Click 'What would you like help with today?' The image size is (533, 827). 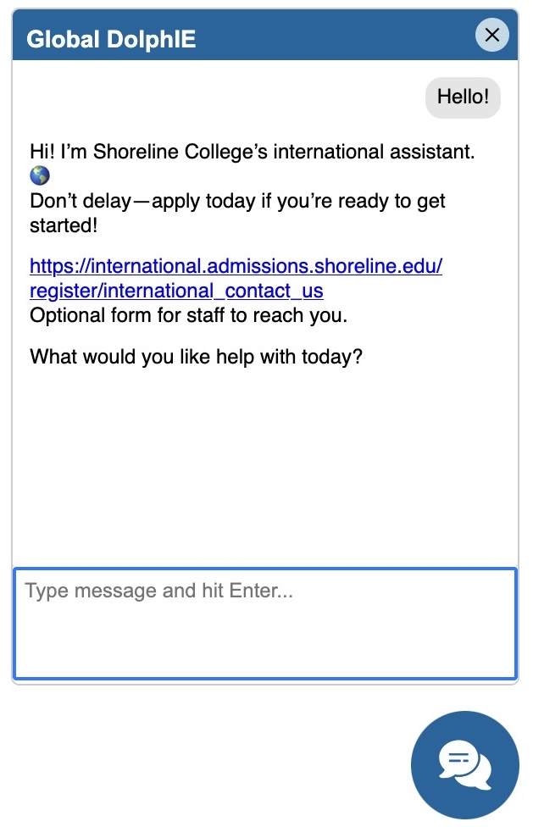pos(196,357)
